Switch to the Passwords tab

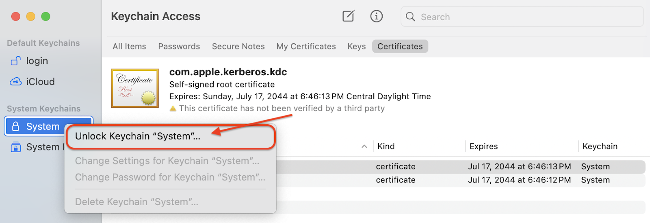tap(179, 47)
